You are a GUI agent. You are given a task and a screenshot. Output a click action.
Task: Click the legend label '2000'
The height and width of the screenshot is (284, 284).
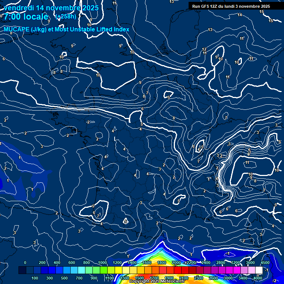click(x=176, y=263)
